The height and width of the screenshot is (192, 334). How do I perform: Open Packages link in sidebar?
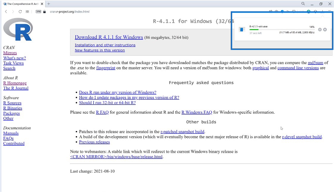click(12, 113)
